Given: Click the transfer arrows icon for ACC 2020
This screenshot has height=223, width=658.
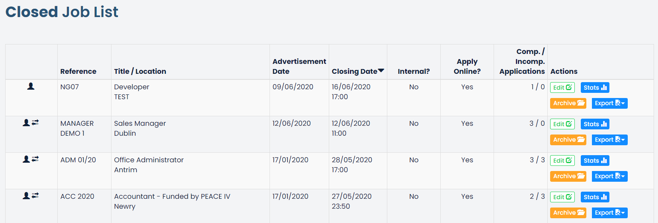Looking at the screenshot, I should point(35,196).
